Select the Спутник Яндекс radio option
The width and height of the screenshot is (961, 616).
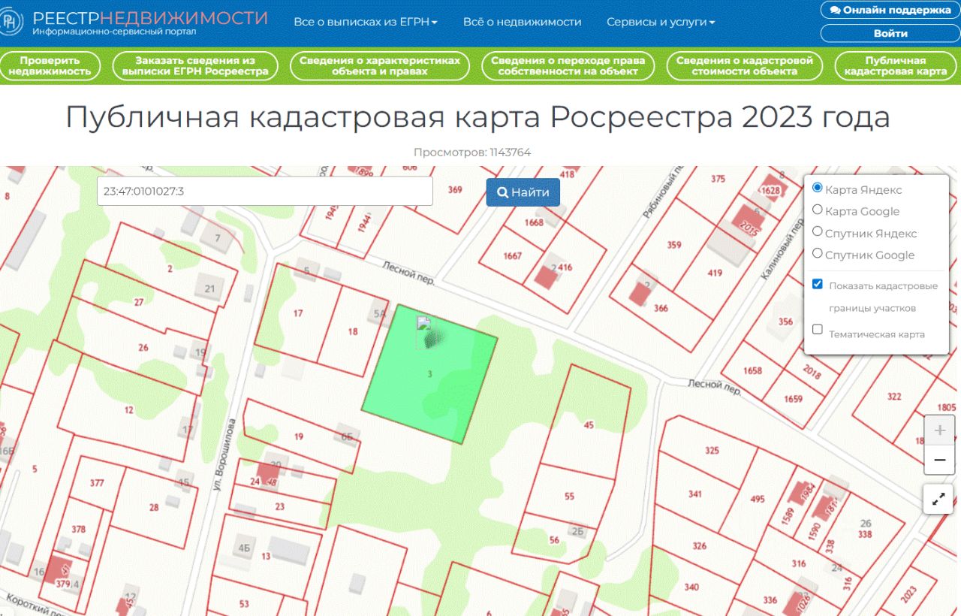pyautogui.click(x=818, y=231)
